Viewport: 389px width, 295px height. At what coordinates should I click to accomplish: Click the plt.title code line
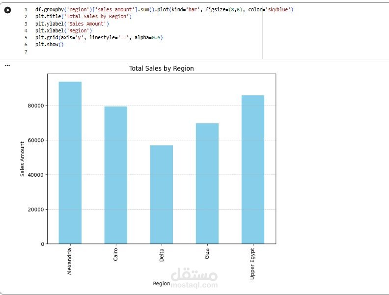point(83,16)
